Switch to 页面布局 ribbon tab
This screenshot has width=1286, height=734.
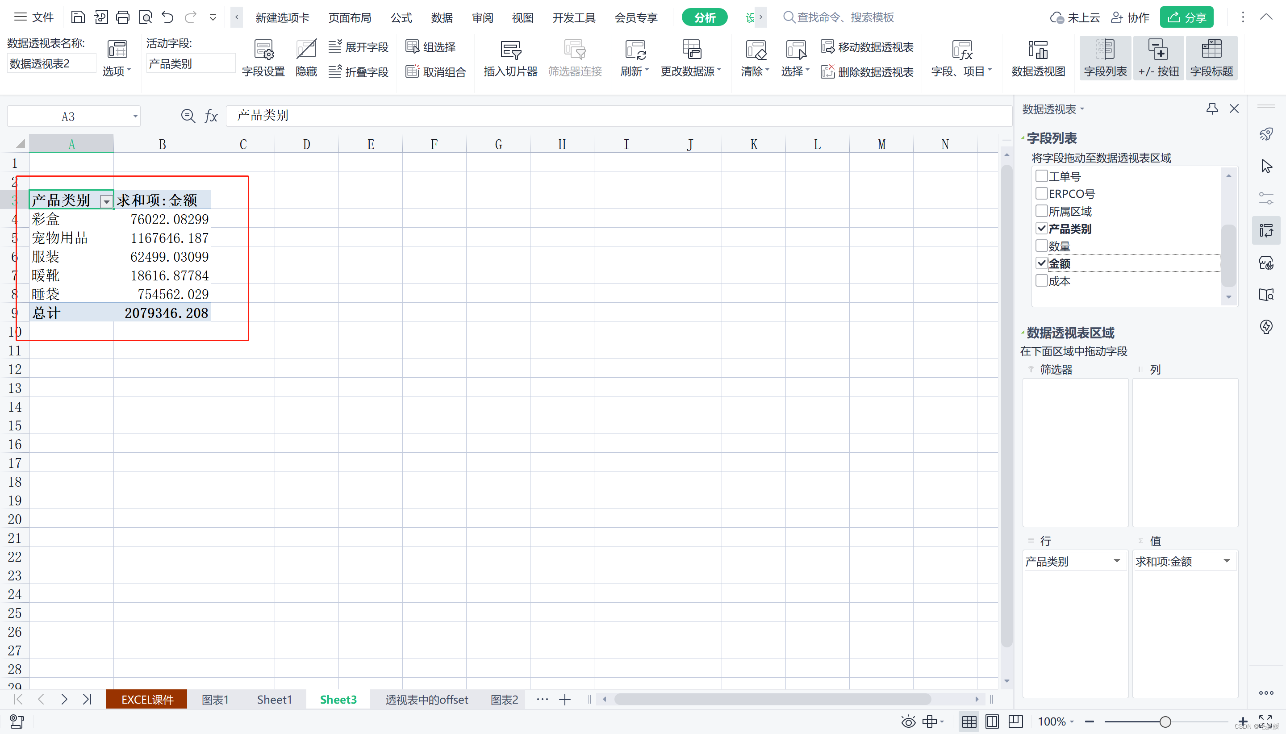349,18
